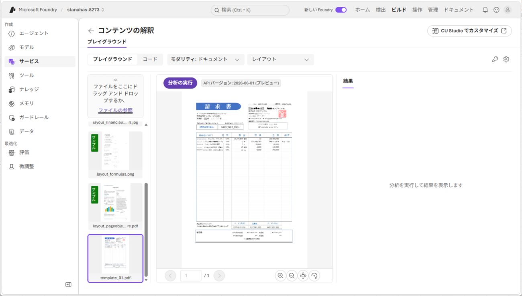Run analysis with 分析の実行 button

coord(180,83)
